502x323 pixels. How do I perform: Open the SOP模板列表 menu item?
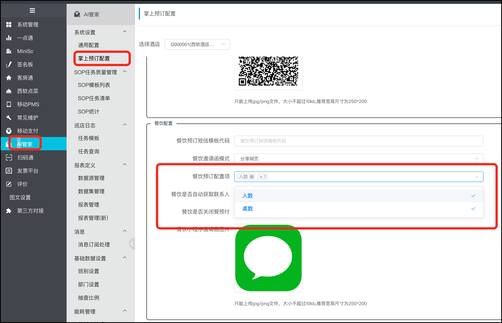pos(94,85)
